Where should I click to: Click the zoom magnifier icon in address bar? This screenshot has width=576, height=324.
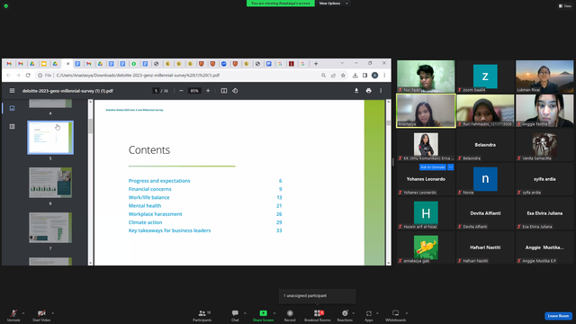tap(323, 76)
